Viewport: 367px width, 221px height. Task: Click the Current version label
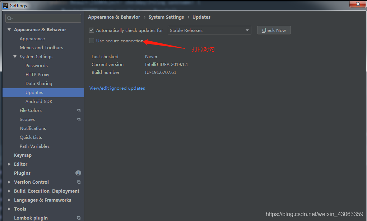point(107,65)
